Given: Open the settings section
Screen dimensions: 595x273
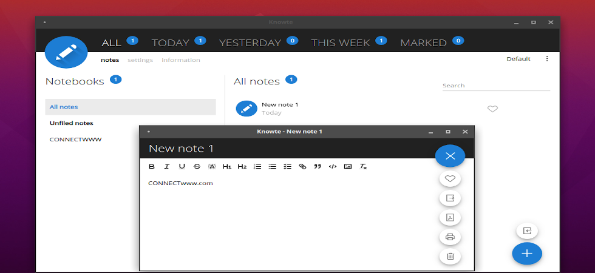Looking at the screenshot, I should click(140, 60).
